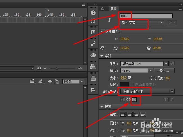This screenshot has width=183, height=137.
Task: Click the font globe web icon
Action: click(172, 63)
